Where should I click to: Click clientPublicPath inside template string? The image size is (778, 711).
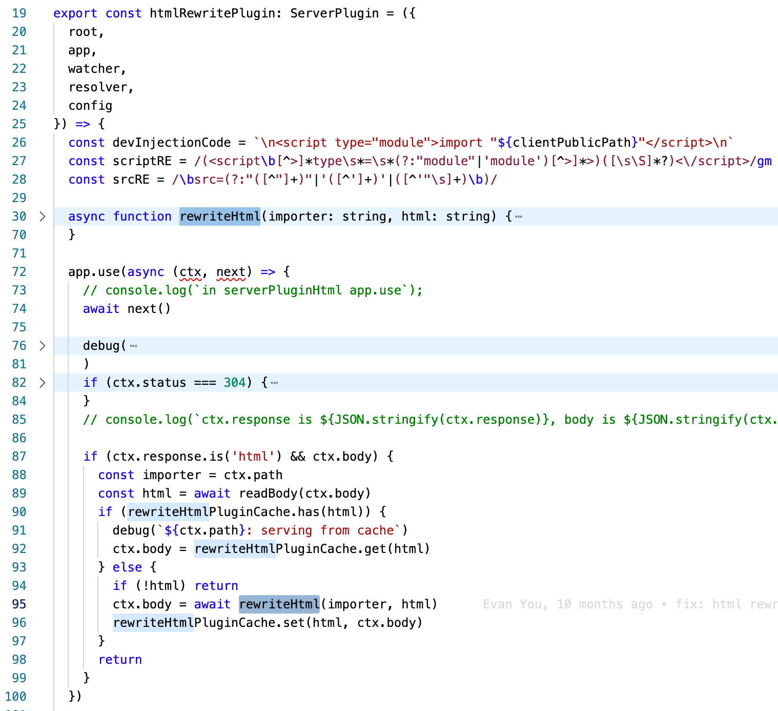pos(571,143)
